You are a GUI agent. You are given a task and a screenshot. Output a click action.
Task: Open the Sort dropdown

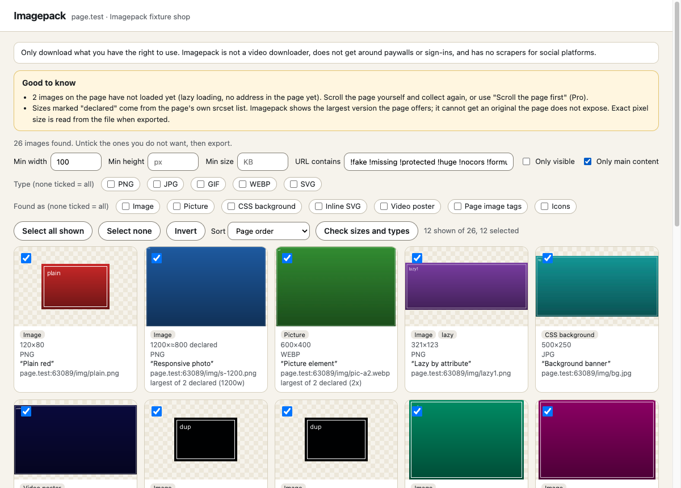click(268, 231)
